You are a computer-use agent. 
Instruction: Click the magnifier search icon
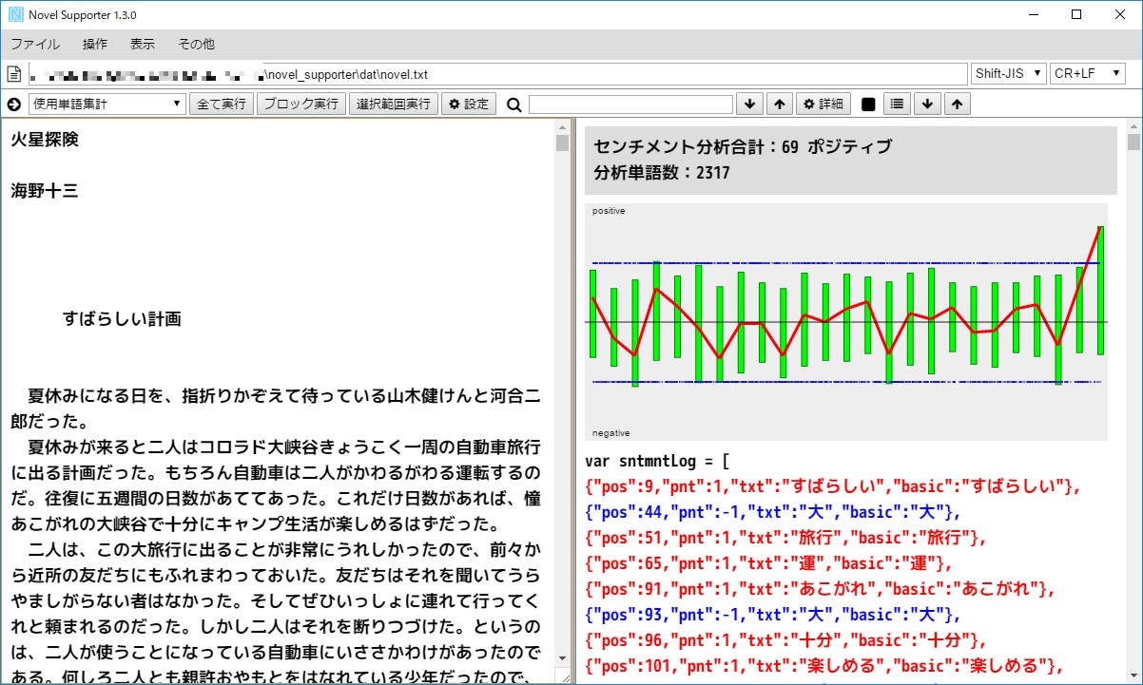pos(514,105)
